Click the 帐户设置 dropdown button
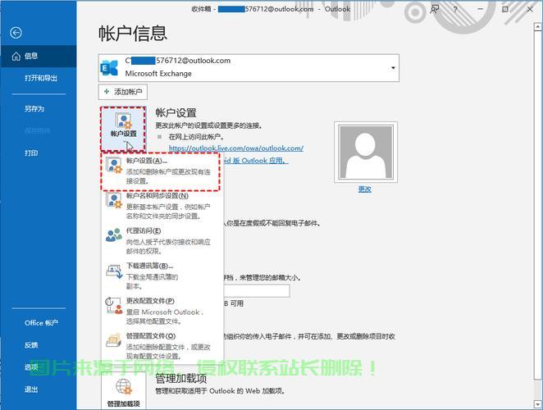Viewport: 543px width, 410px height. tap(123, 130)
